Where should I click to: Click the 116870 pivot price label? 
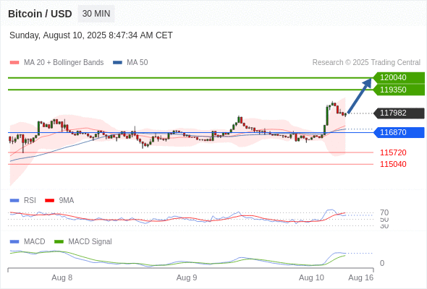click(399, 132)
